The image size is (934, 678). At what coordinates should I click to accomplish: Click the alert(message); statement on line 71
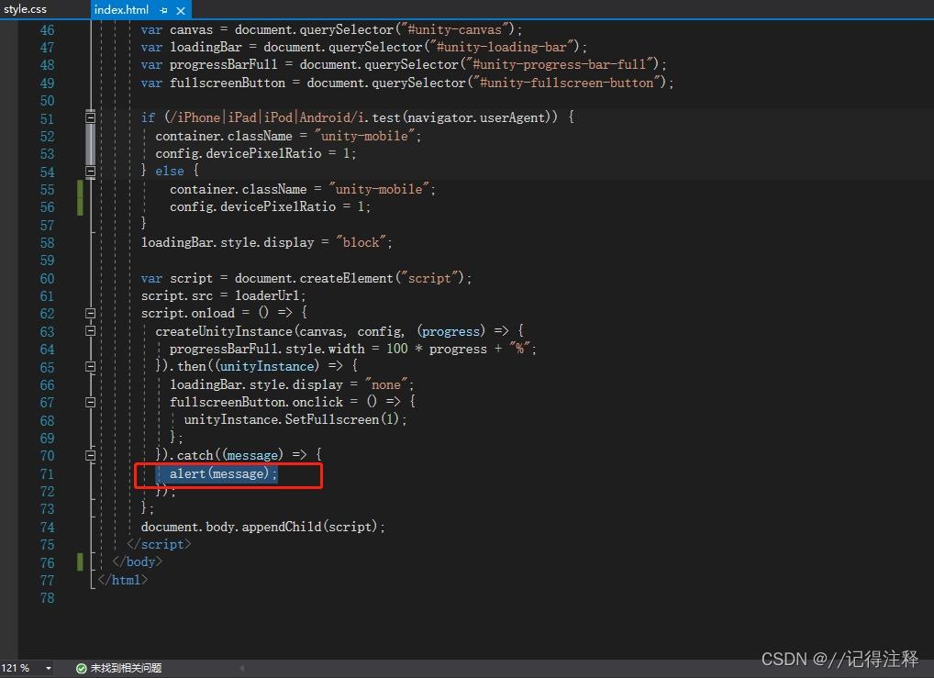point(223,473)
